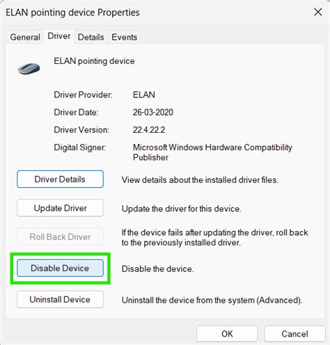
Task: Open Driver Details
Action: point(60,179)
